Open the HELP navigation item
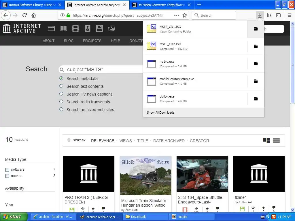 click(115, 41)
